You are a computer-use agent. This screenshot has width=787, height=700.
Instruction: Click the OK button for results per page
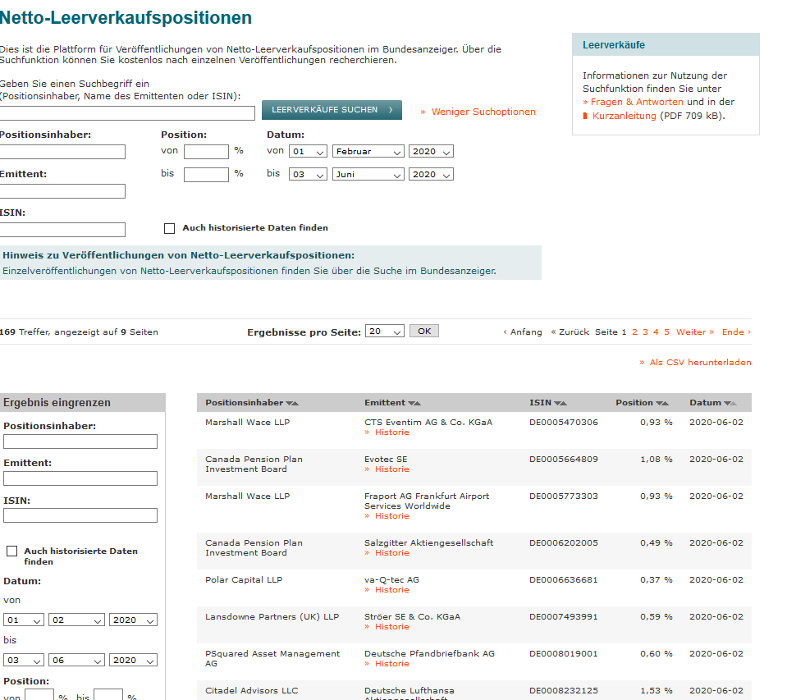click(x=424, y=332)
